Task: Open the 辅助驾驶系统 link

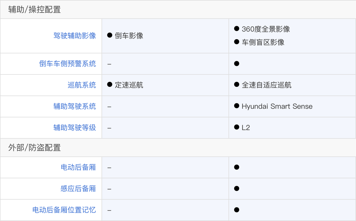Action: pyautogui.click(x=75, y=106)
